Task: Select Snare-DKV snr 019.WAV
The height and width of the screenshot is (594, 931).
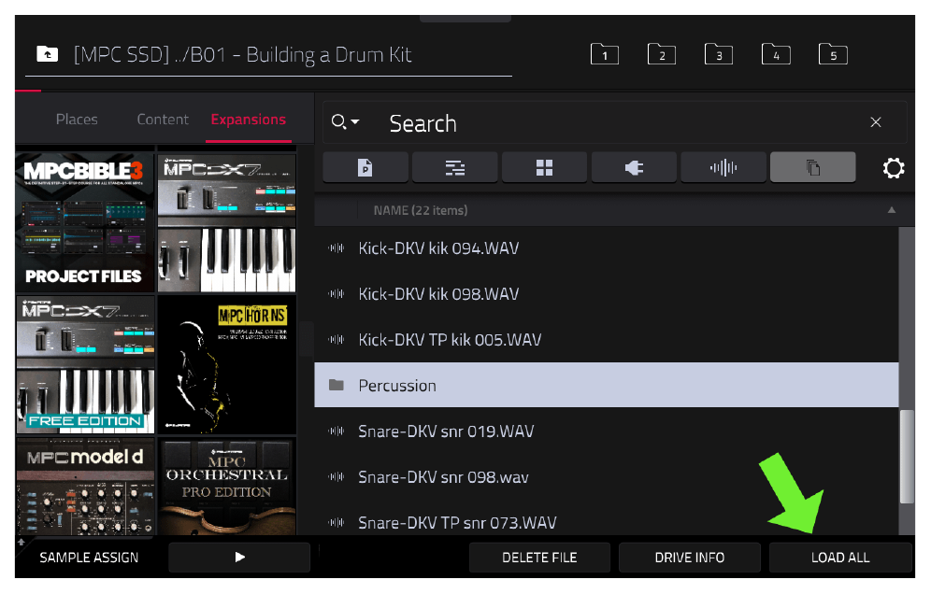Action: (x=607, y=431)
